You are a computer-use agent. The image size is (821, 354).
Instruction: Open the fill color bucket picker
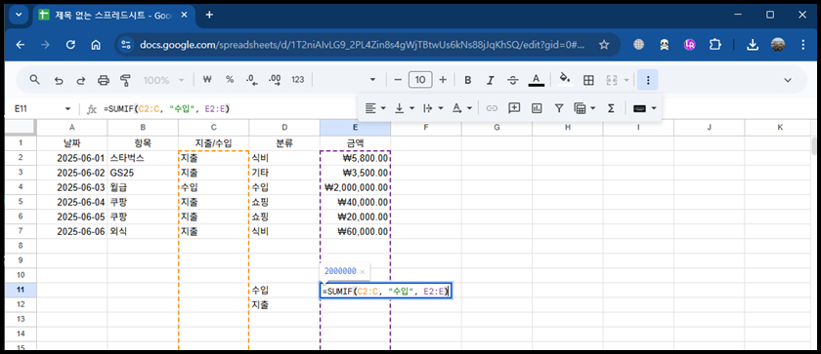tap(565, 80)
